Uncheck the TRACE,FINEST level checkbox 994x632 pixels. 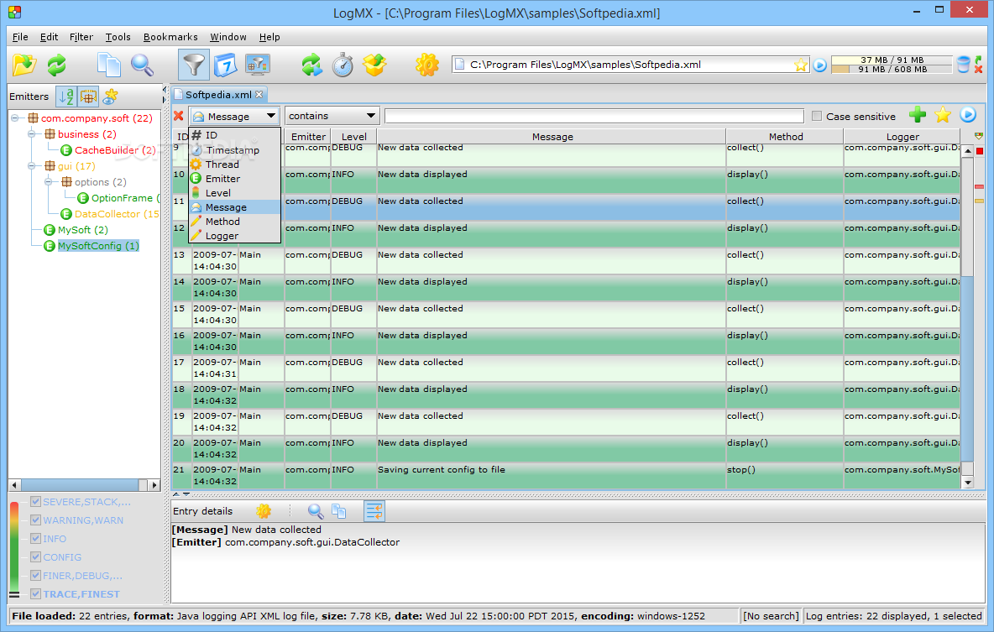click(35, 593)
